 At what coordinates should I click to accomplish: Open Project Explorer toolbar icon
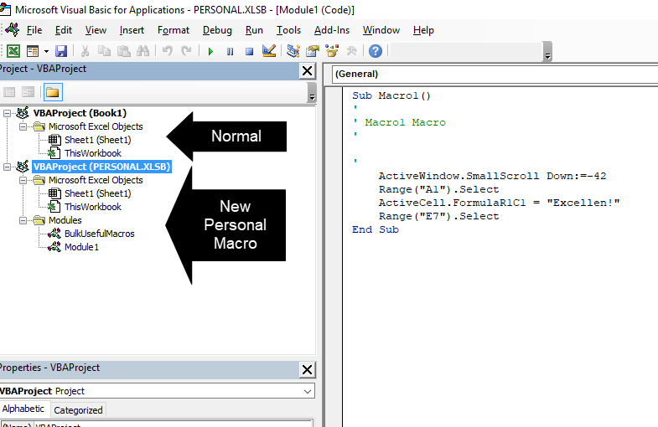coord(293,51)
